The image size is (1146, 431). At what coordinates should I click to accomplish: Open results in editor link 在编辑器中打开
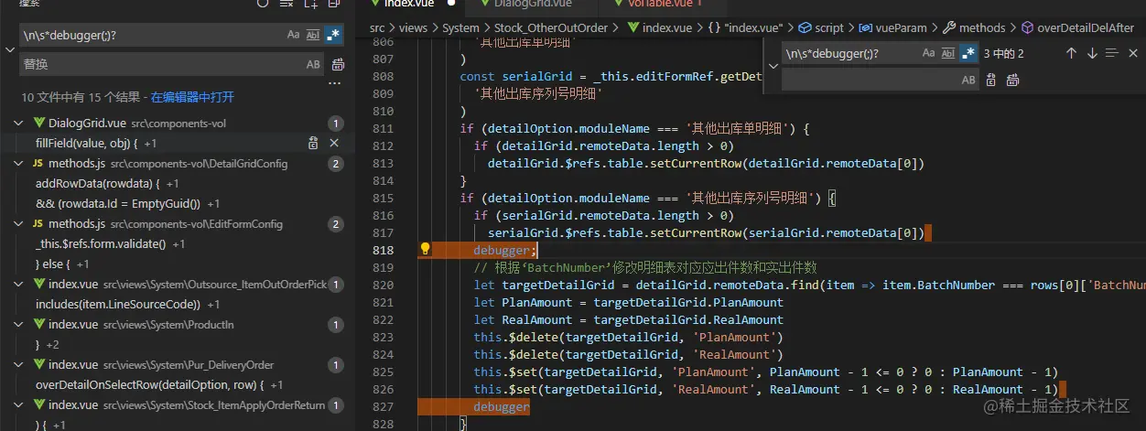192,96
